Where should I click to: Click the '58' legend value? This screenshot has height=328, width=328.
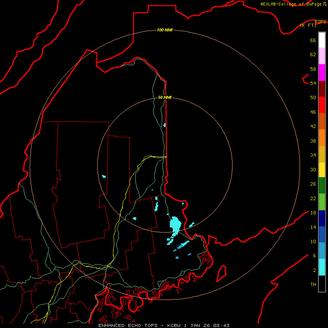(313, 69)
